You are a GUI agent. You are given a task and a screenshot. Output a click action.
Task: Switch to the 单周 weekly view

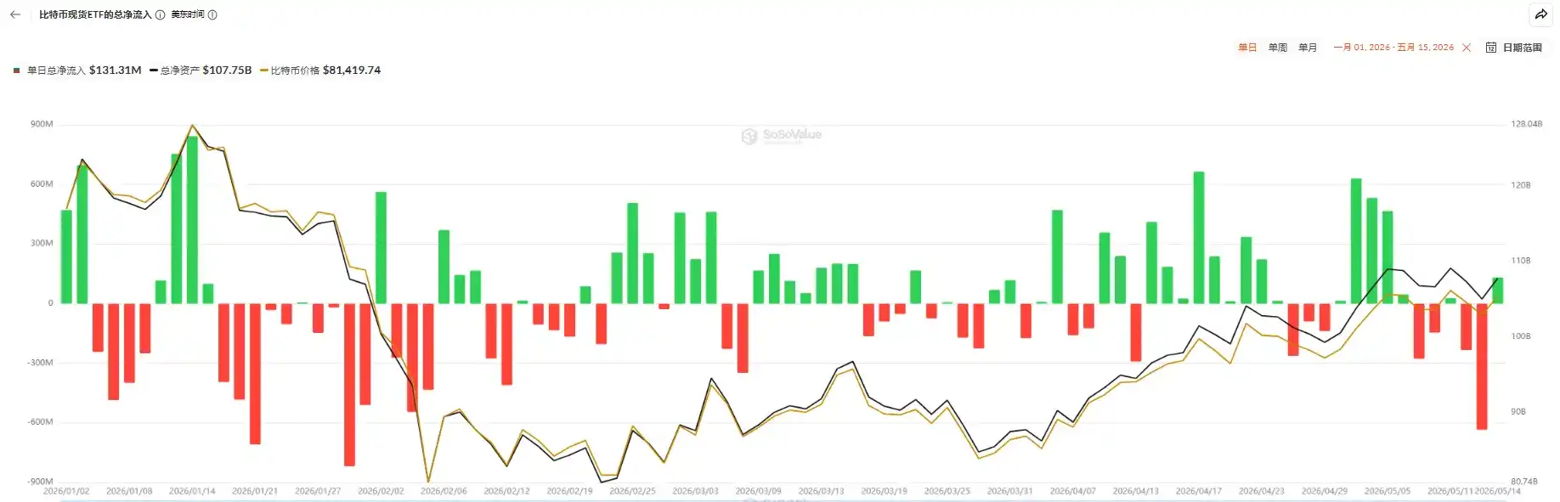pos(1278,48)
